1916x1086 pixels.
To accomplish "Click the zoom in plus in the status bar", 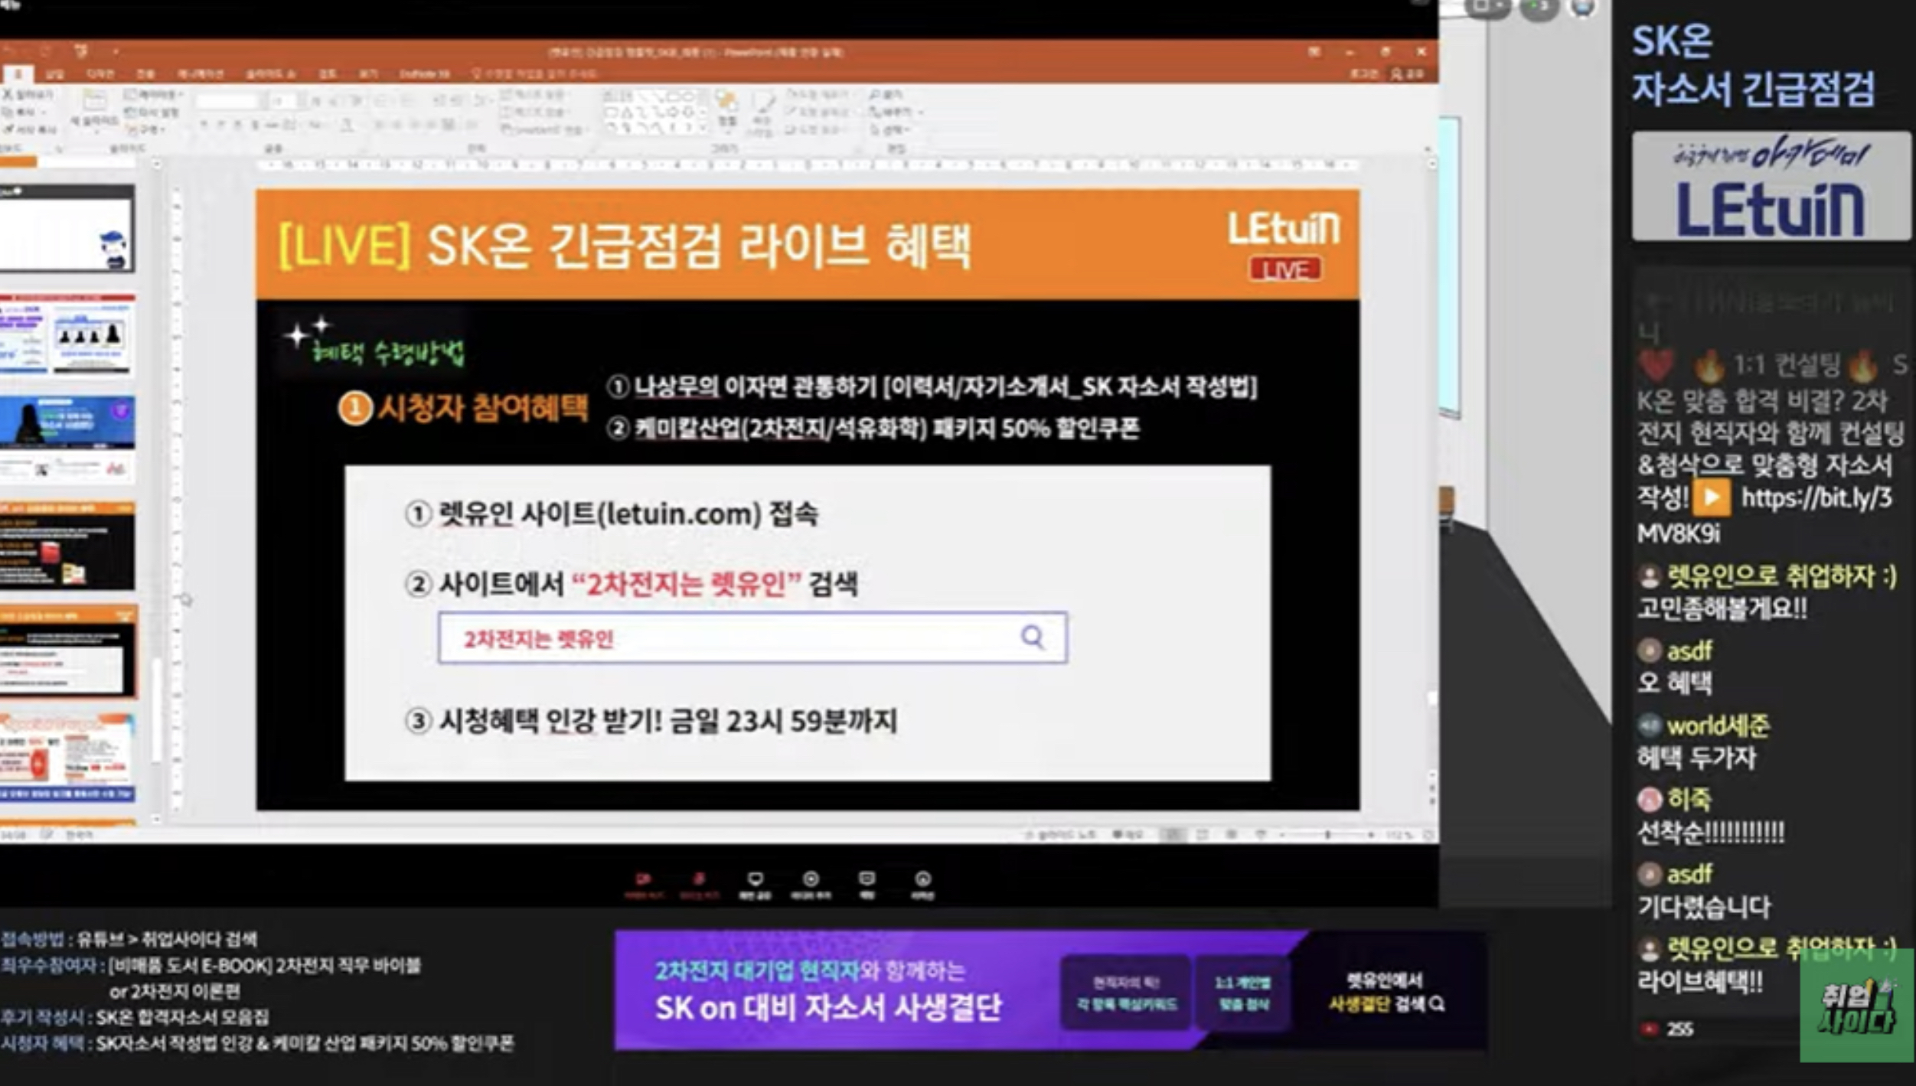I will click(1371, 835).
